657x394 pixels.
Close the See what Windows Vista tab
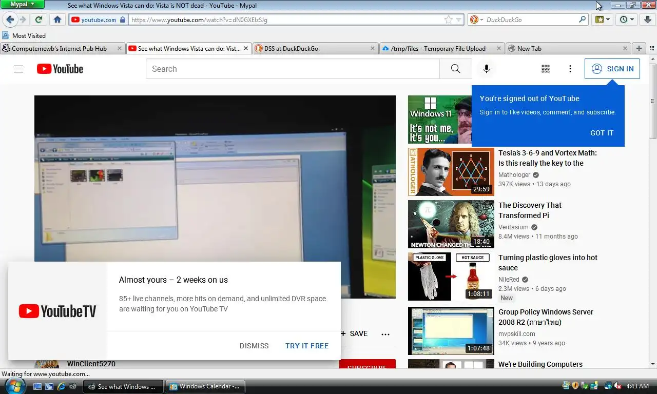246,48
